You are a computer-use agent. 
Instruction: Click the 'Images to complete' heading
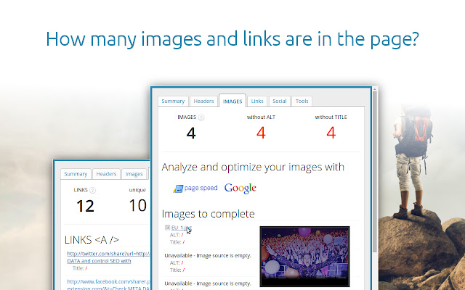click(209, 214)
